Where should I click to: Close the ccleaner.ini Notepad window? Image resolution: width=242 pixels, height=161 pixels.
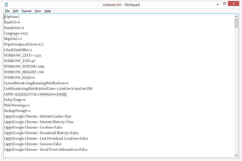[x=233, y=4]
